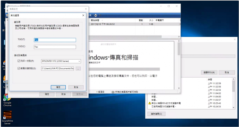Viewport: 239px width, 127px height.
Task: Click 接聽呼叫(A) in fax monitor
Action: 209,72
